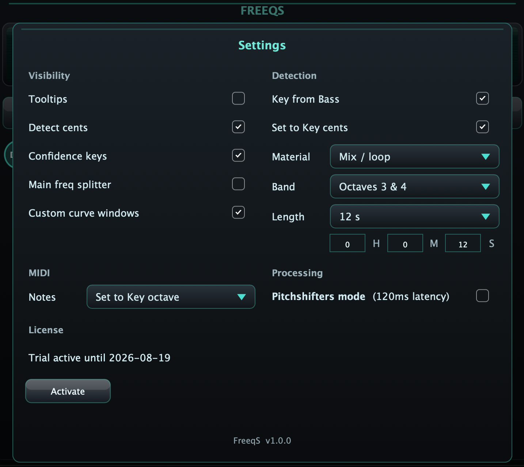
Task: Click the seconds input field showing 12
Action: click(463, 243)
